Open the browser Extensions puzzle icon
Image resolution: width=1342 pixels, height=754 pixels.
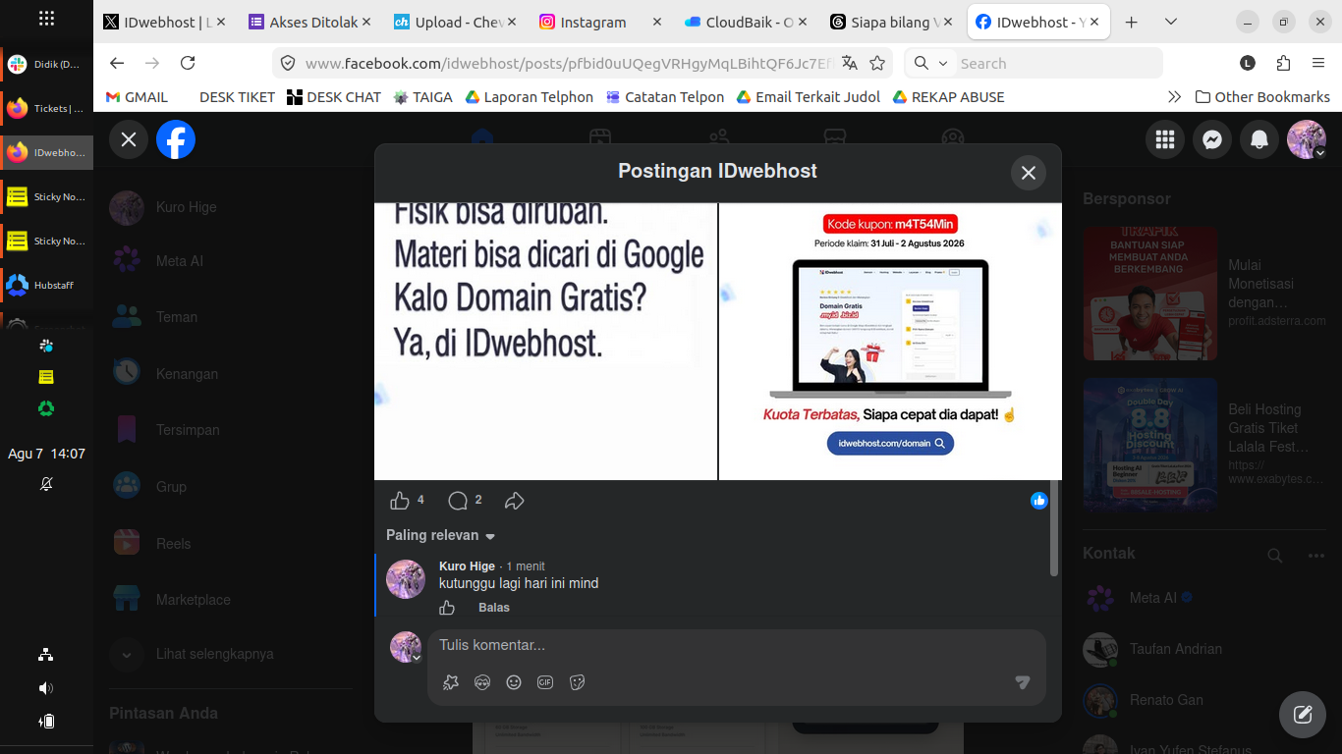pyautogui.click(x=1283, y=63)
